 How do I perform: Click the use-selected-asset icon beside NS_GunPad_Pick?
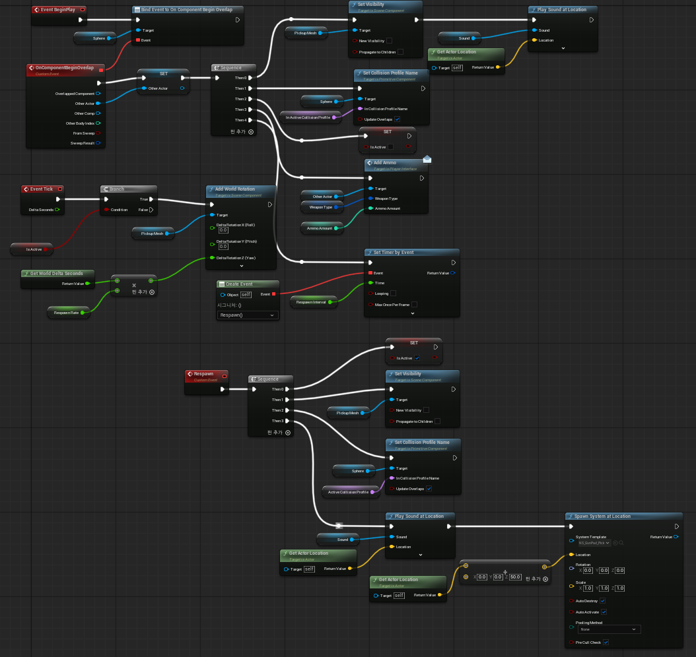[615, 543]
